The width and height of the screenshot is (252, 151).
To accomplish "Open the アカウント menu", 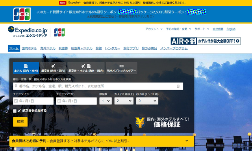I will click(154, 29).
